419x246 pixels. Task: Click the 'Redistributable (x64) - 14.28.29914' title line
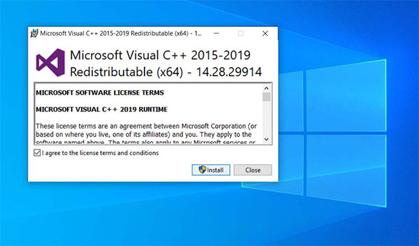pyautogui.click(x=166, y=72)
